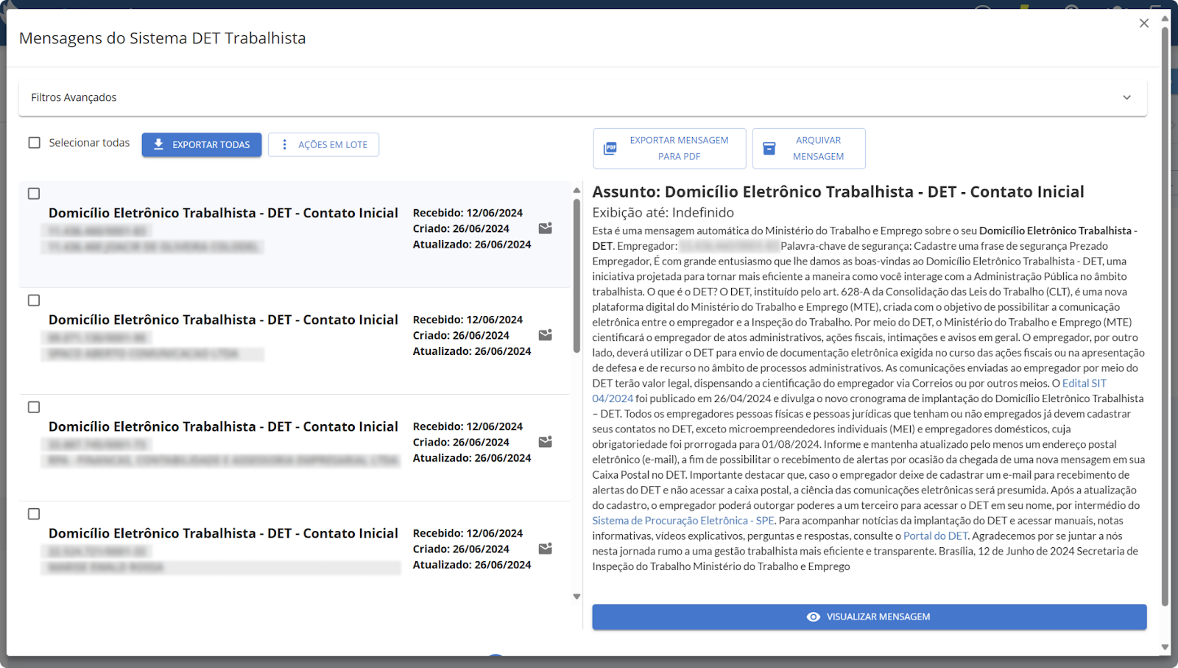Screen dimensions: 1178x668
Task: Click envelope icon on first message row
Action: (x=546, y=228)
